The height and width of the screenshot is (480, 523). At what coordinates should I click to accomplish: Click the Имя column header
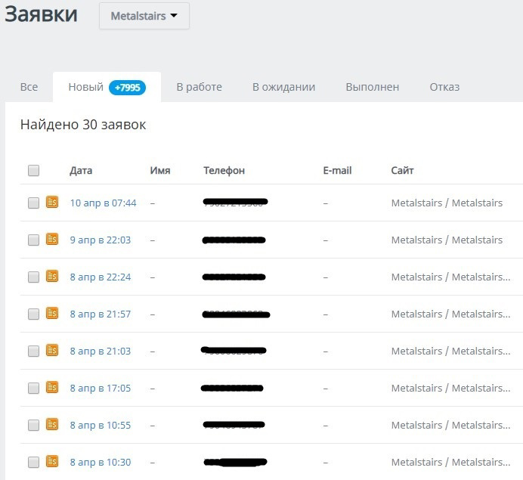point(160,170)
